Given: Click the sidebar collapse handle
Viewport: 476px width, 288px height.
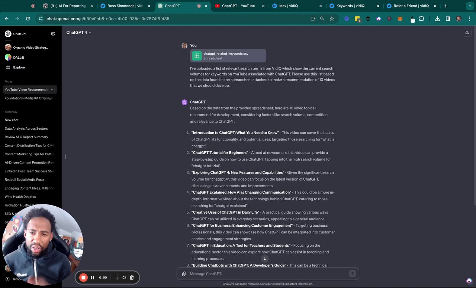Looking at the screenshot, I should 65,156.
